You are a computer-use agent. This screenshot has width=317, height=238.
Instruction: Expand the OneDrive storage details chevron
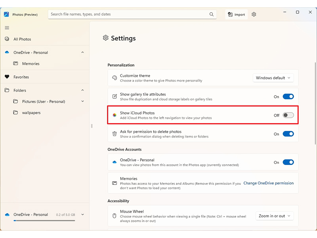coord(82,215)
